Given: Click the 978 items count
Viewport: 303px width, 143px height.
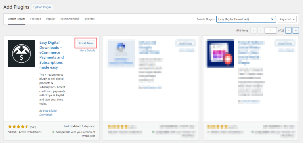Looking at the screenshot, I should (x=242, y=30).
